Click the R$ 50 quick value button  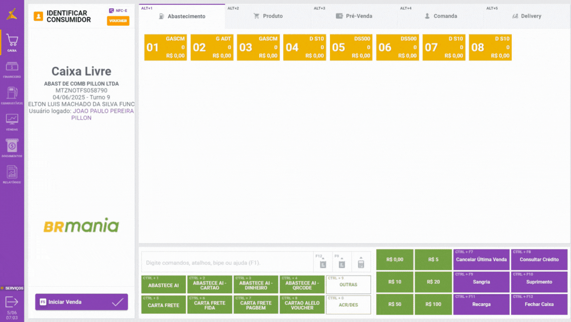tap(395, 304)
